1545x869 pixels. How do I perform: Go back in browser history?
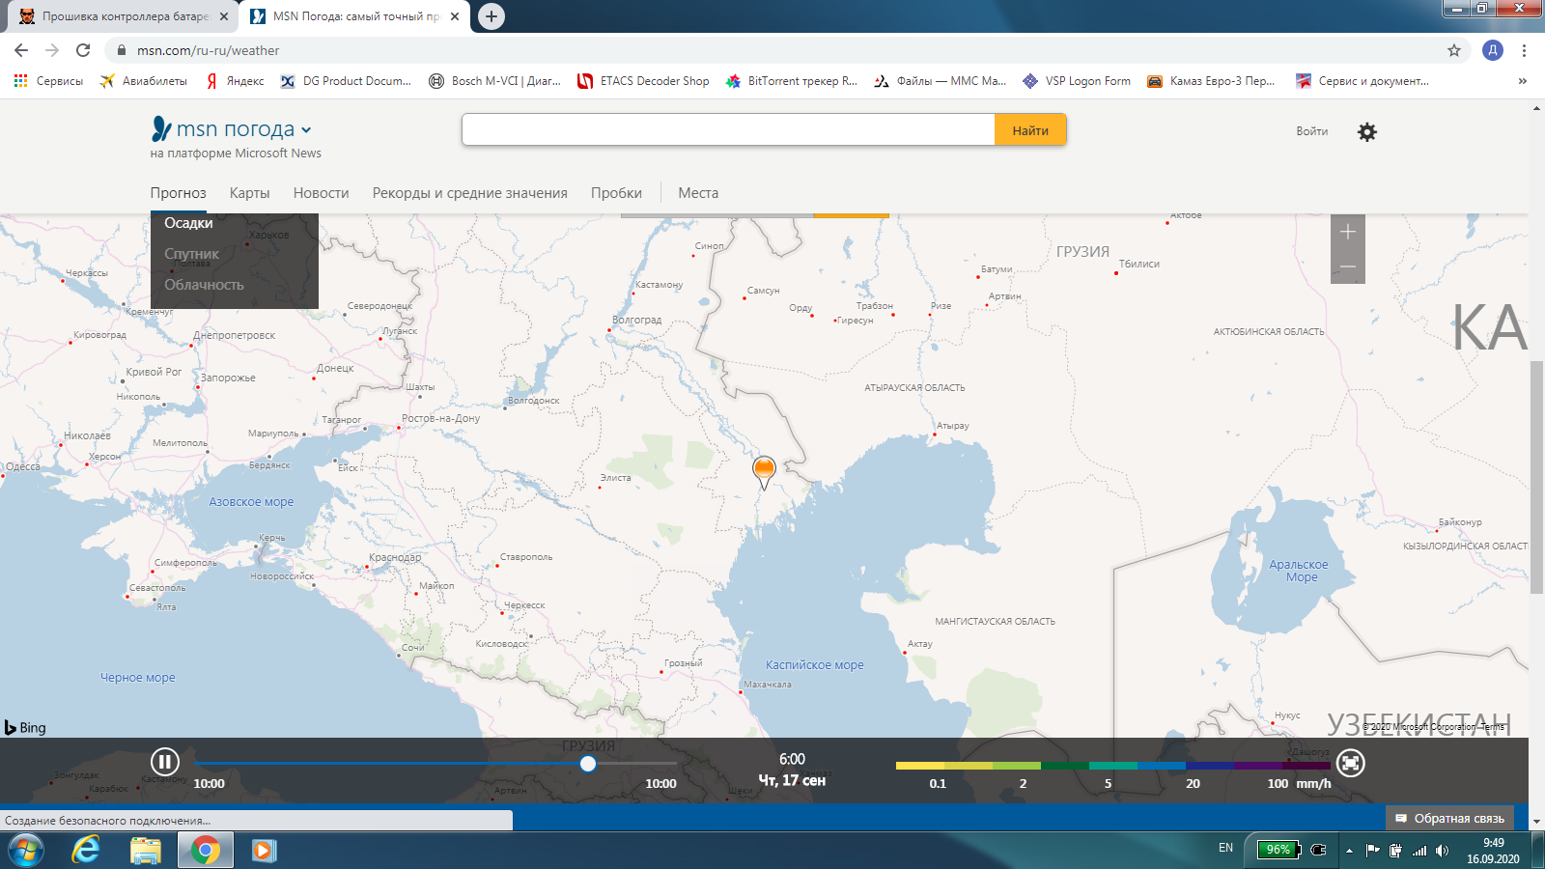tap(21, 50)
